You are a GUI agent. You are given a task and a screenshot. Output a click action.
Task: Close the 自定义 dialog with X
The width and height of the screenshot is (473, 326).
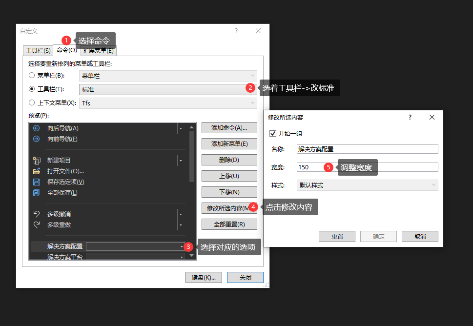(258, 31)
